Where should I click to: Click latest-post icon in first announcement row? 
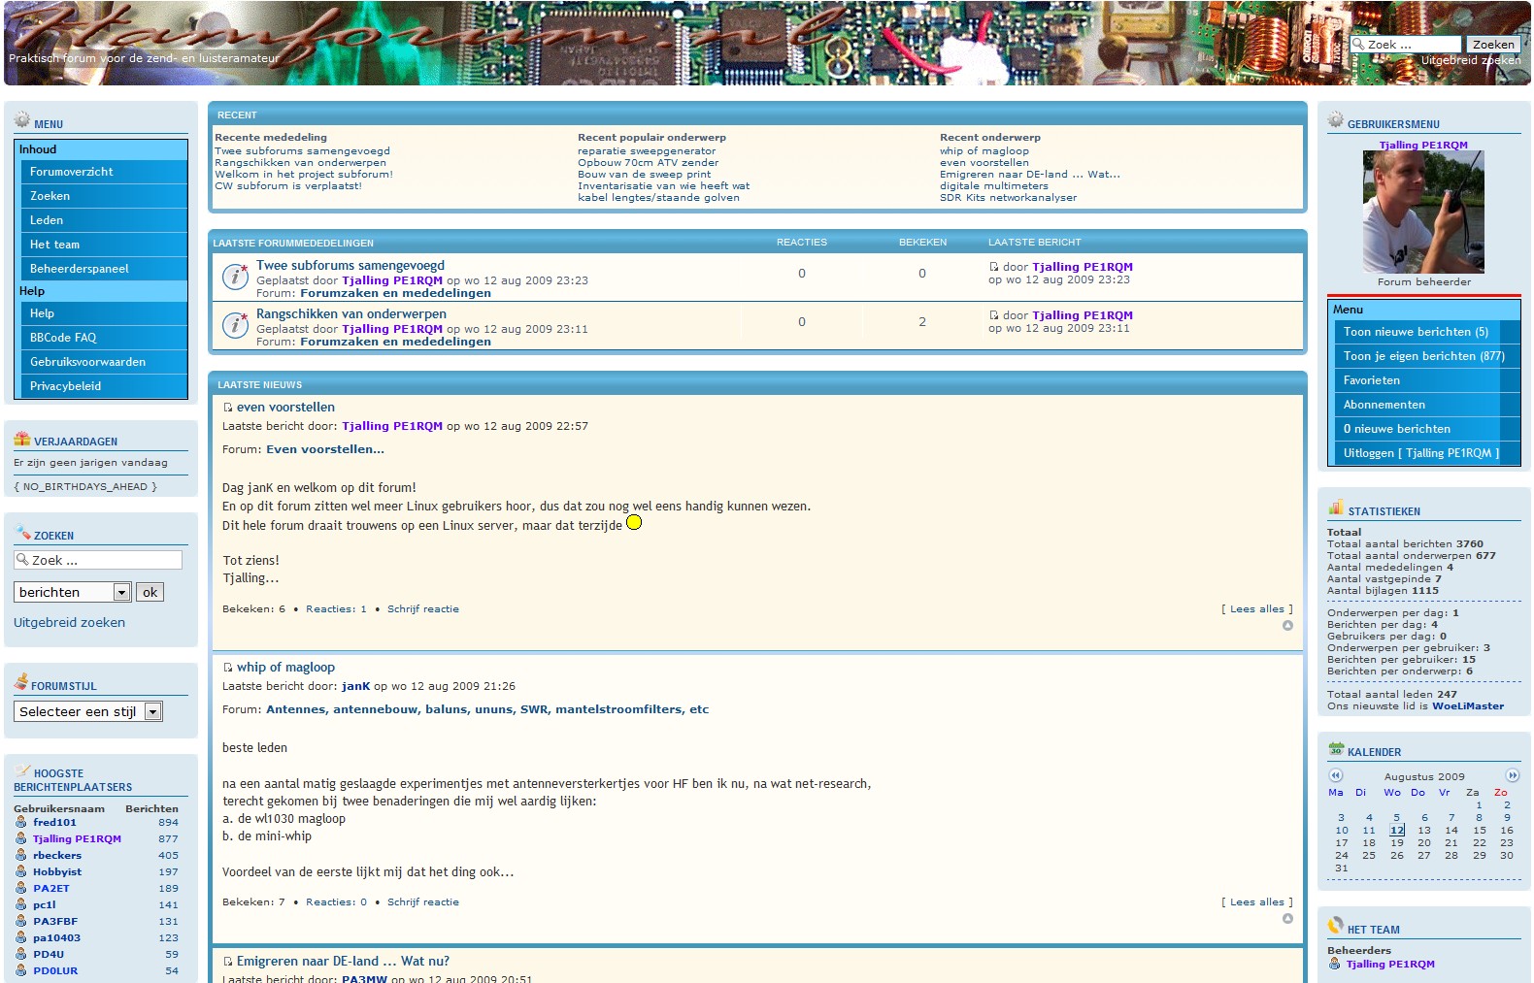coord(993,267)
